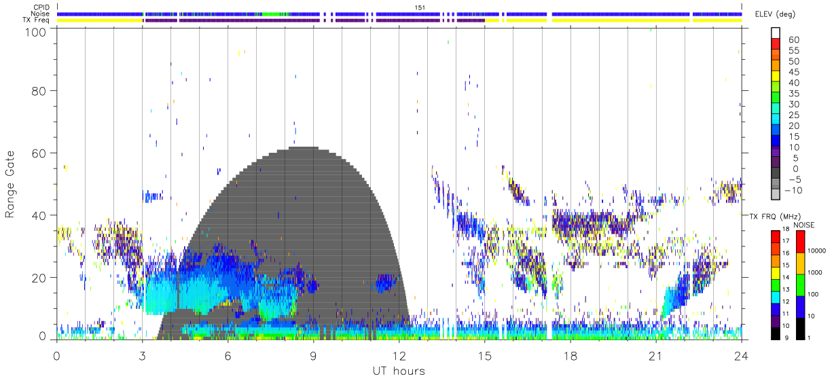Pick the dark gray −5–0 ELEV segment
The height and width of the screenshot is (385, 834).
pos(776,174)
